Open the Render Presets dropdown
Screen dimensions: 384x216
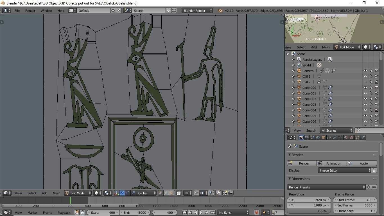[326, 187]
